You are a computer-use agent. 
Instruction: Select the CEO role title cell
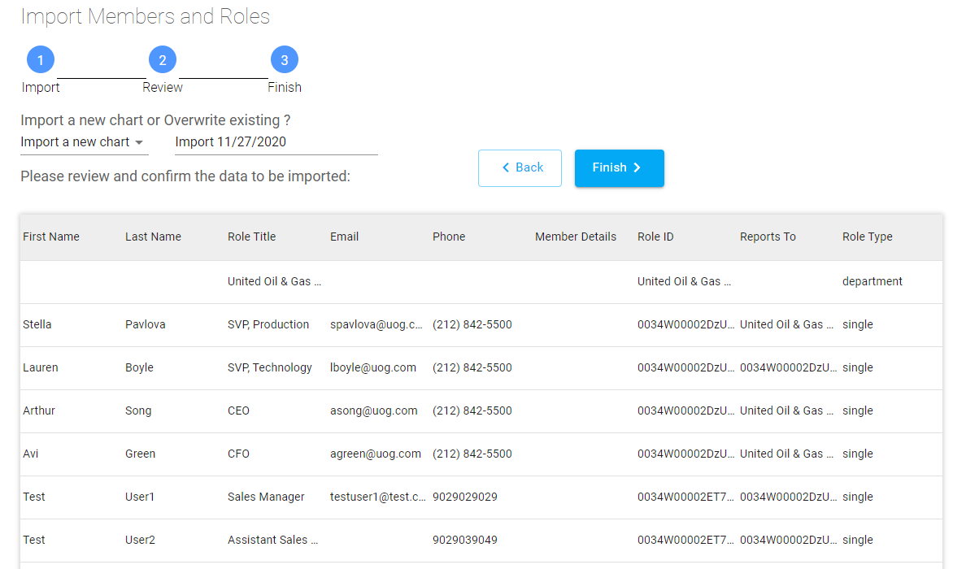click(x=238, y=410)
